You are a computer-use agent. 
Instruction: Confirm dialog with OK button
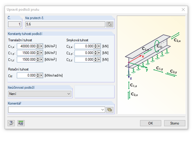(151, 123)
